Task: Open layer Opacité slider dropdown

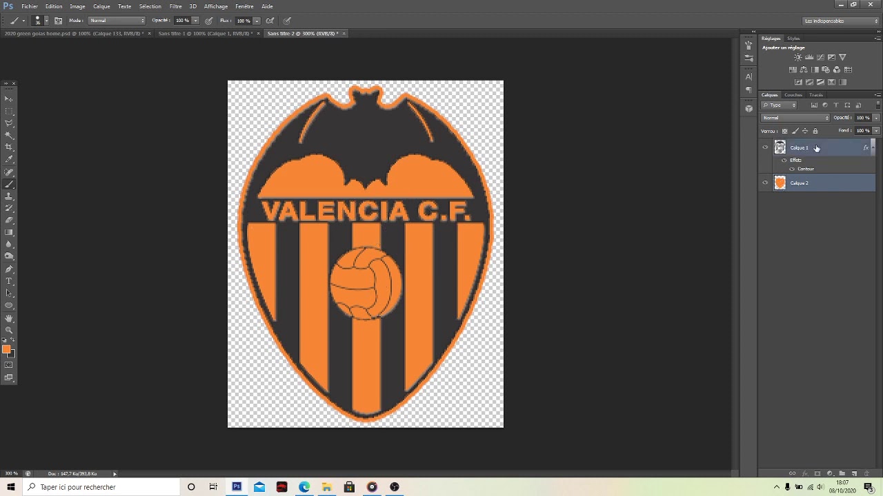Action: [x=876, y=118]
